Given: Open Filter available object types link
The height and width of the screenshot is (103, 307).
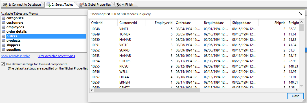Looking at the screenshot, I should tap(56, 56).
